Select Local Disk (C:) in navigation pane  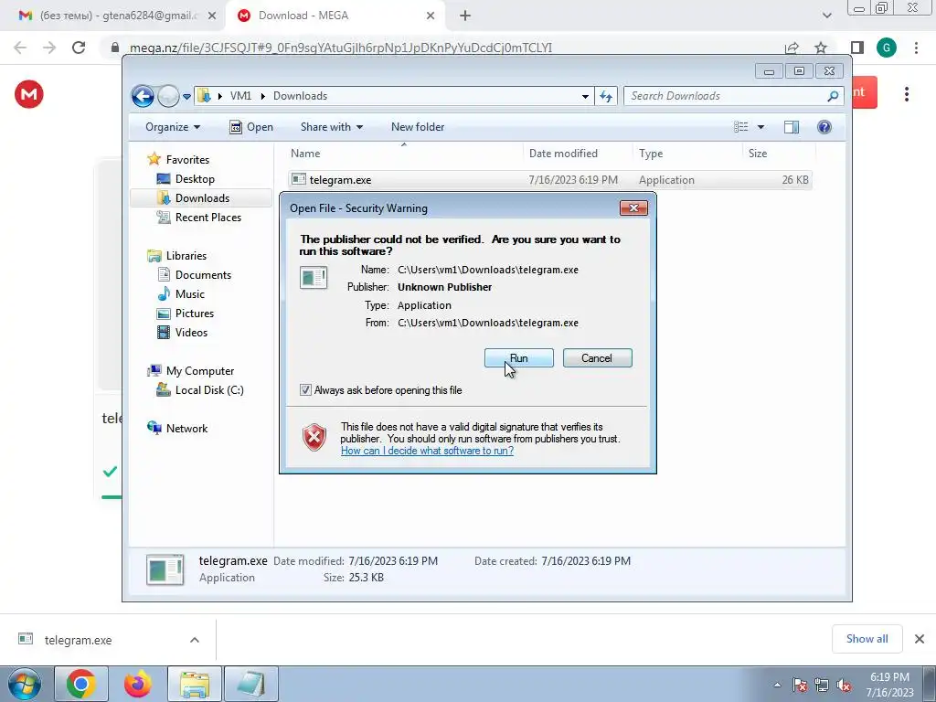pyautogui.click(x=209, y=390)
